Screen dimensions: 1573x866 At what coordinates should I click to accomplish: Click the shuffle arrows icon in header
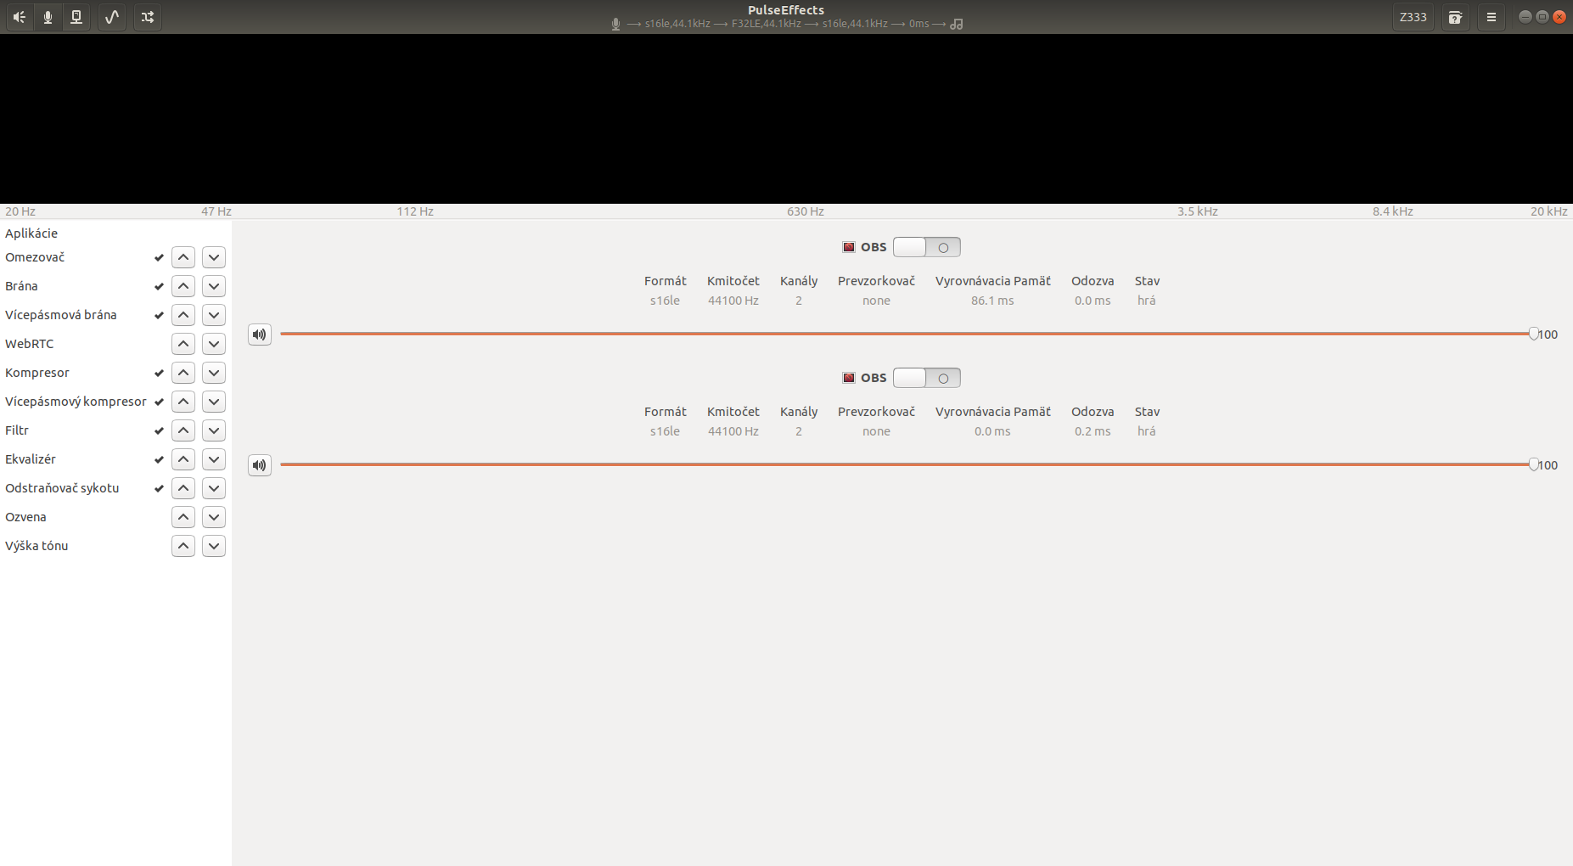click(148, 17)
